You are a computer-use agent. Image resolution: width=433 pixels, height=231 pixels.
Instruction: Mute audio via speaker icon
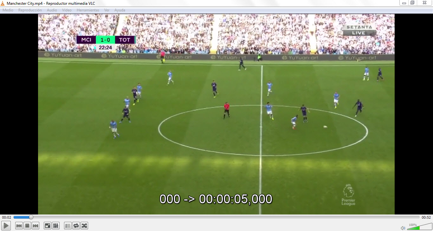pyautogui.click(x=403, y=228)
